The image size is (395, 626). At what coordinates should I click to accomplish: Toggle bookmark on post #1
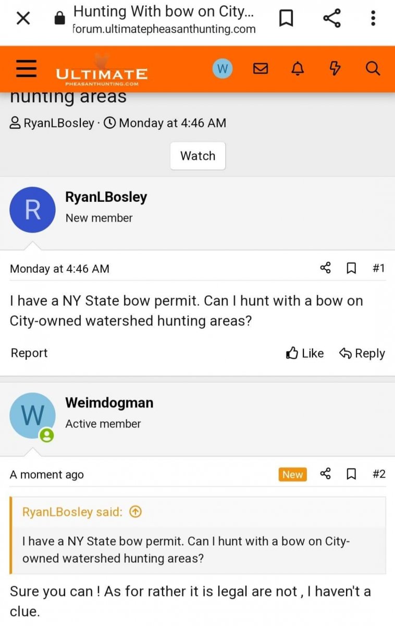coord(352,268)
